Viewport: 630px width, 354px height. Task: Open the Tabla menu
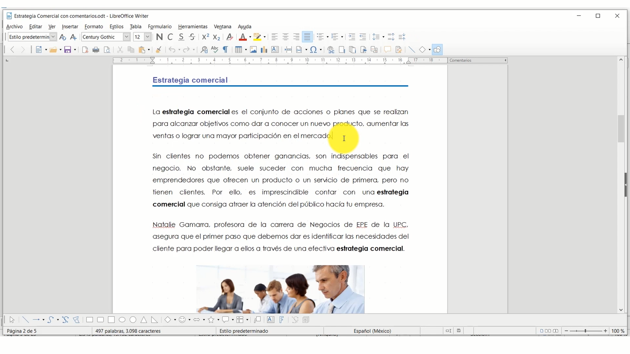135,26
